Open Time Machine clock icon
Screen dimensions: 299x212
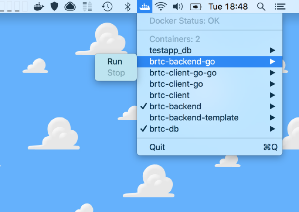pos(107,7)
